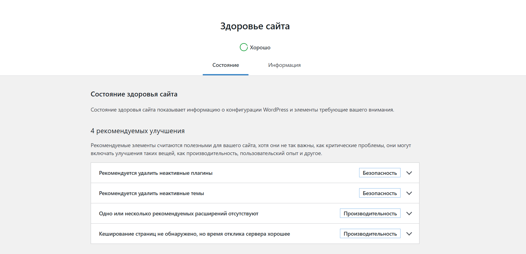Screen dimensions: 526x254
Task: Switch to the Информация tab
Action: [x=284, y=65]
